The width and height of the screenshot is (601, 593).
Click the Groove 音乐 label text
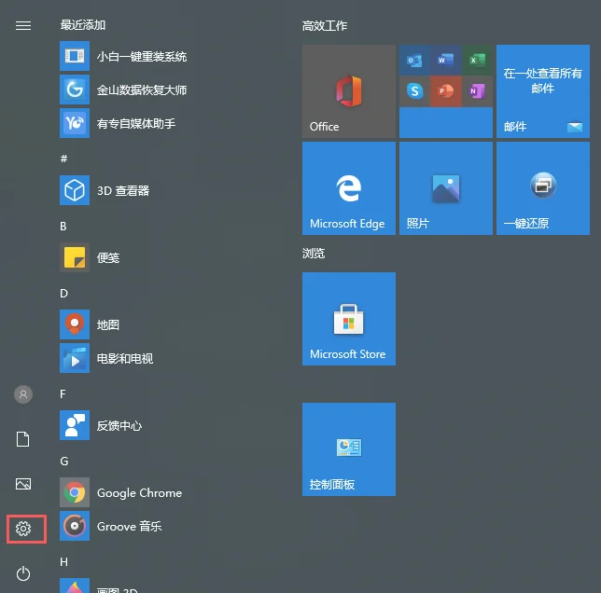point(130,527)
